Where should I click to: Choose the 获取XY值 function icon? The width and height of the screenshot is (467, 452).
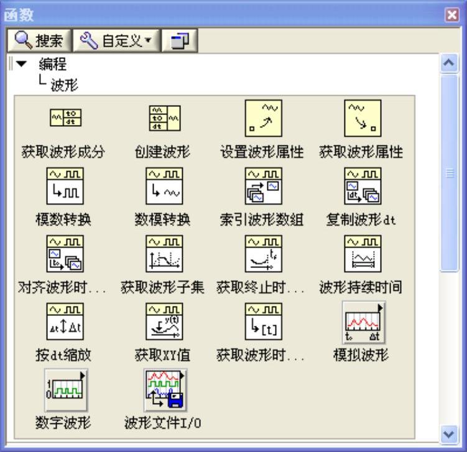tap(164, 321)
